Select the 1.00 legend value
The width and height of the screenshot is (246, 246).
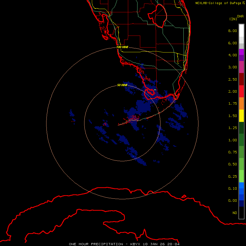point(233,140)
